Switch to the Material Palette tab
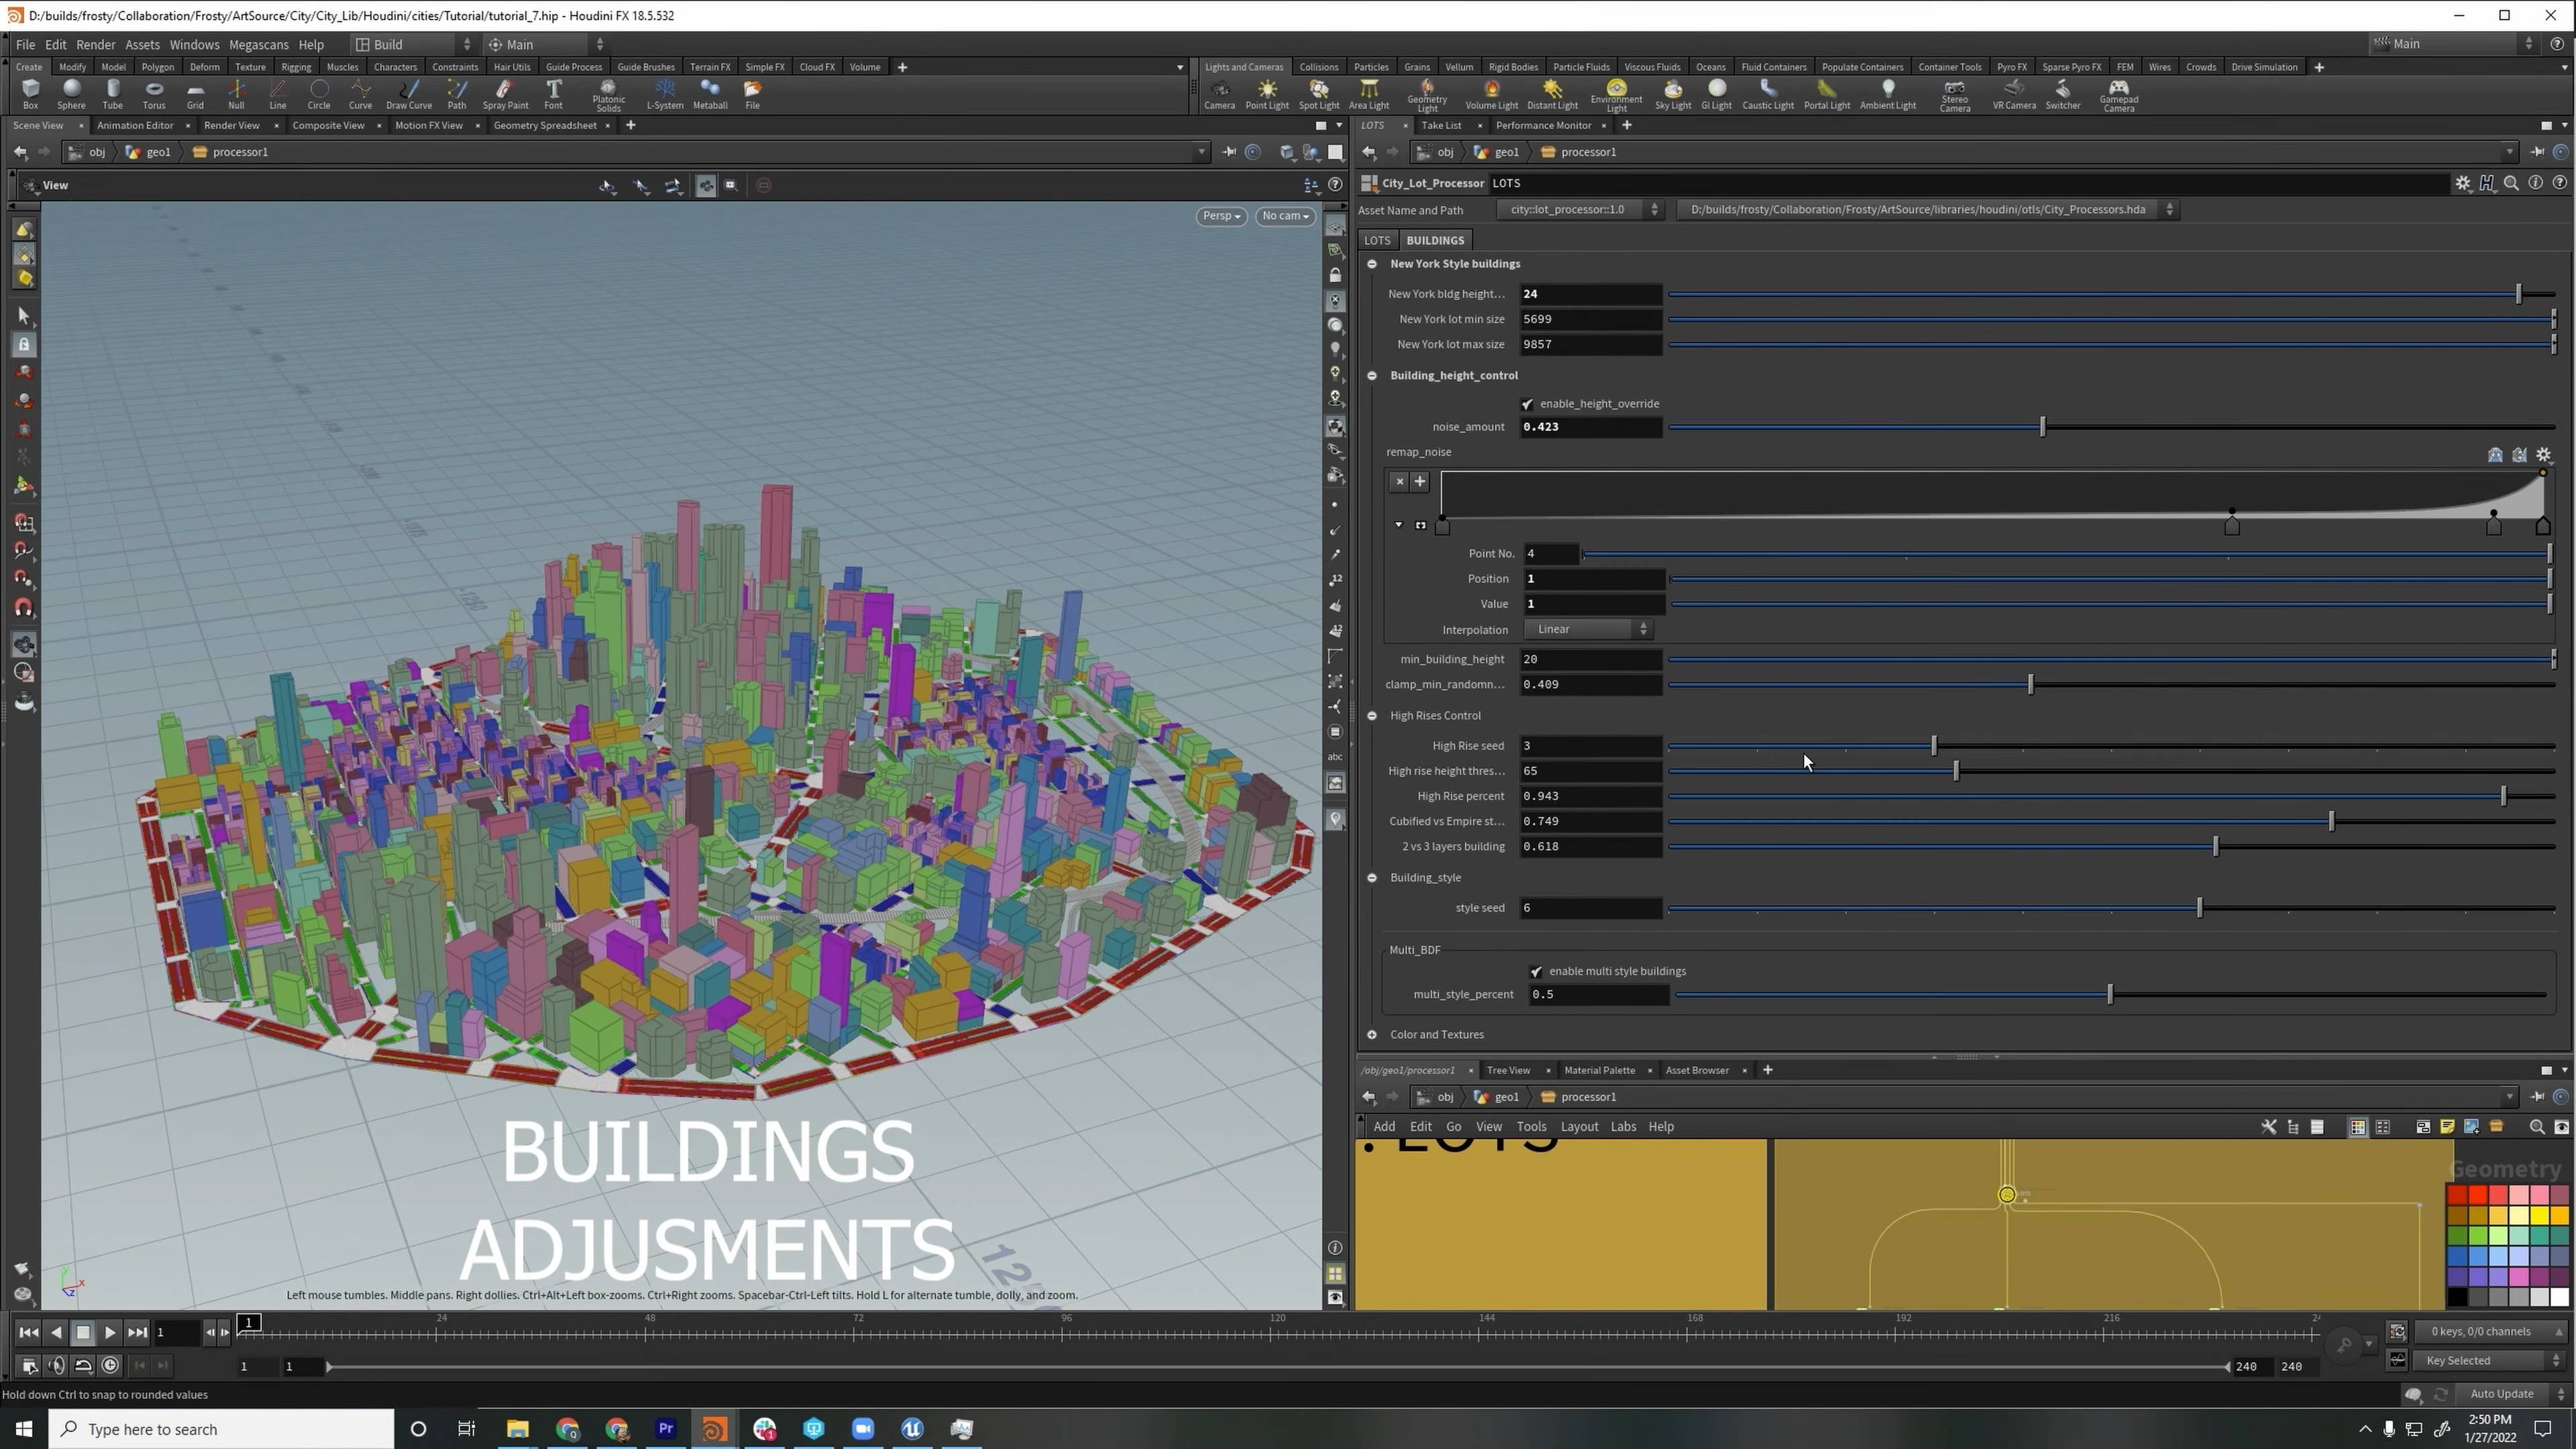Viewport: 2576px width, 1449px height. 1599,1071
